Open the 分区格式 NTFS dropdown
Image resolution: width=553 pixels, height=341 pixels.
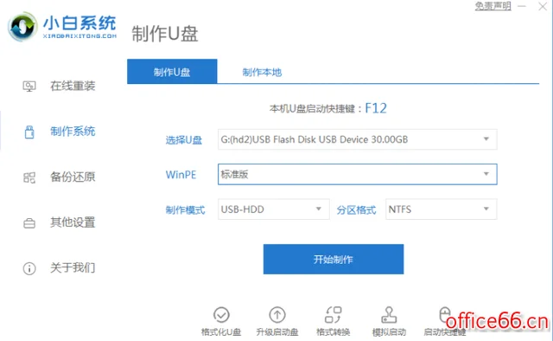pos(442,209)
